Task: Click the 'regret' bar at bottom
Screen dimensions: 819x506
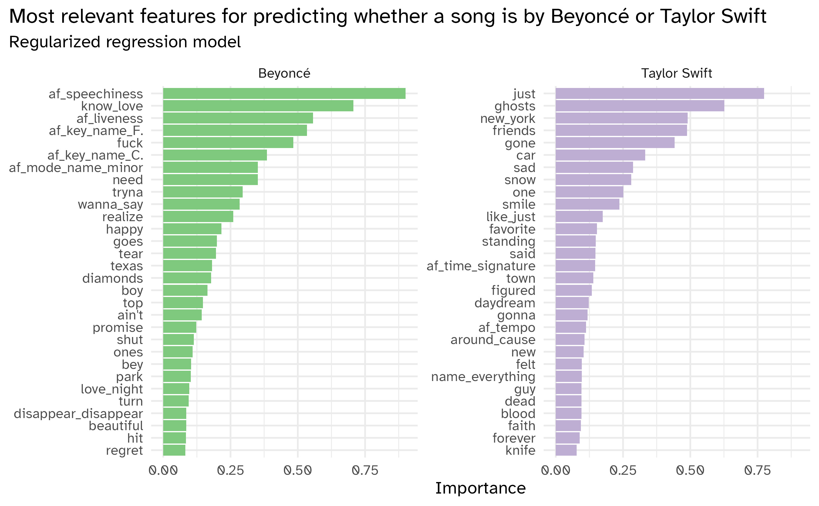Action: 174,450
